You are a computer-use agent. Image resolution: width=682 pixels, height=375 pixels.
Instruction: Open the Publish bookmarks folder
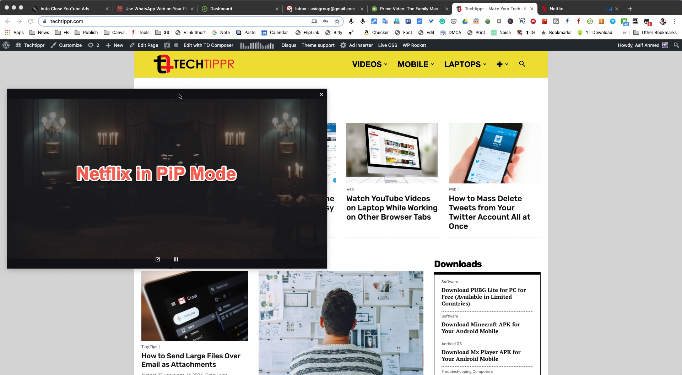click(x=86, y=32)
